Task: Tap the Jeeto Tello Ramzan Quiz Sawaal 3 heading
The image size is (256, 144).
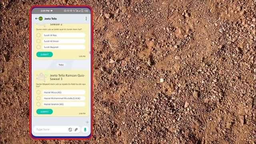Action: pyautogui.click(x=68, y=77)
